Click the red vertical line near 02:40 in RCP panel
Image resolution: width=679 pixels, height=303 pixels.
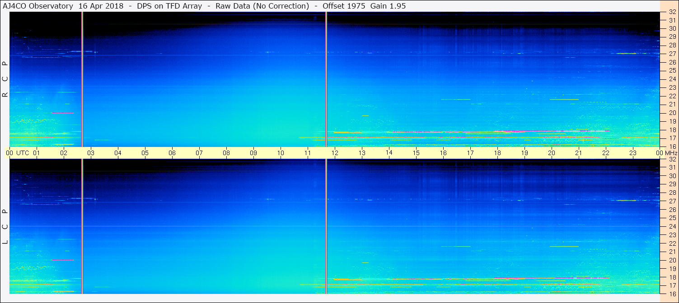pyautogui.click(x=82, y=79)
